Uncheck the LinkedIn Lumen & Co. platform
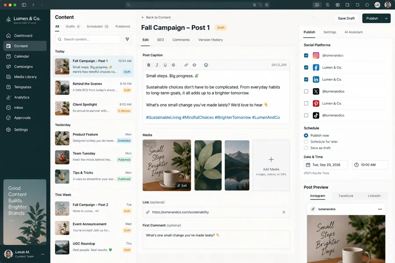This screenshot has width=395, height=263. [306, 79]
